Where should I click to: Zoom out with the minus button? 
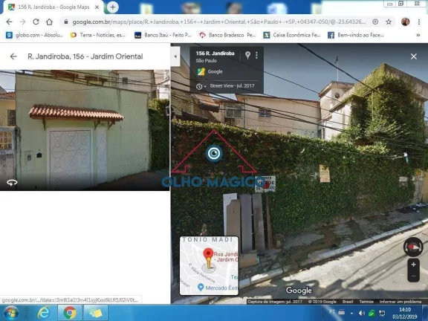pyautogui.click(x=414, y=276)
